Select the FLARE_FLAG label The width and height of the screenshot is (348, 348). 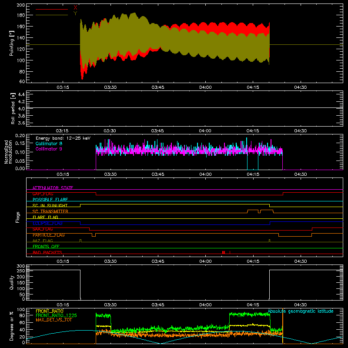pyautogui.click(x=45, y=217)
